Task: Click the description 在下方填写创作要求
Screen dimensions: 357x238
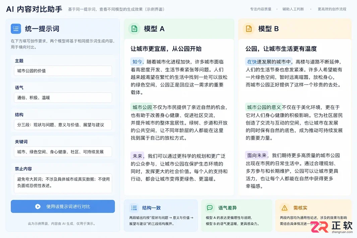Action: [63, 44]
